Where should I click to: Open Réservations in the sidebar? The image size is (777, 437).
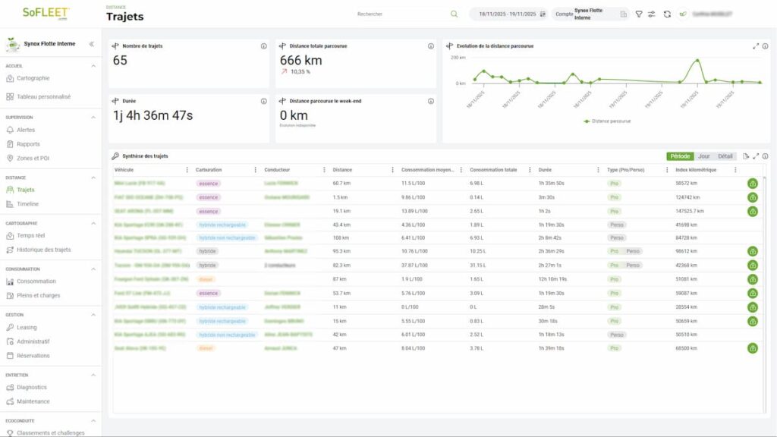click(33, 356)
